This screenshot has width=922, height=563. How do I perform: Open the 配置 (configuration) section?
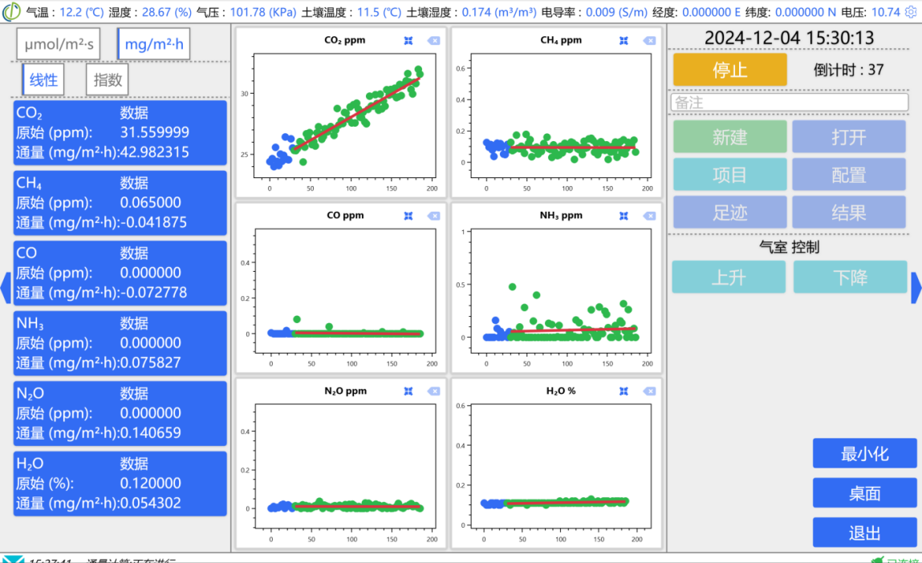click(x=848, y=174)
